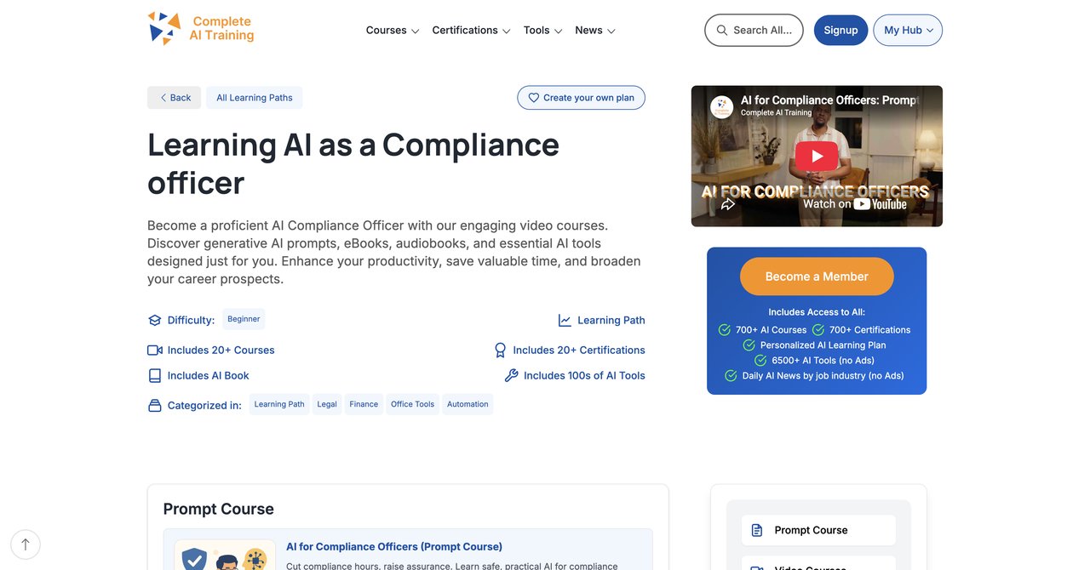Viewport: 1090px width, 570px height.
Task: Click Become a Member button
Action: pyautogui.click(x=817, y=276)
